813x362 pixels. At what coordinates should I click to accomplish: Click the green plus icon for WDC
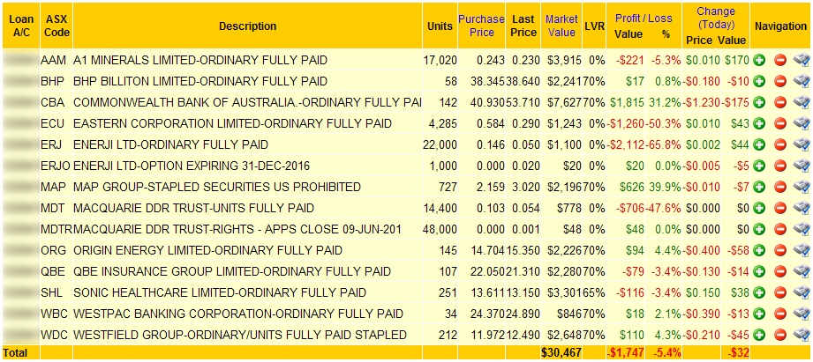click(759, 335)
